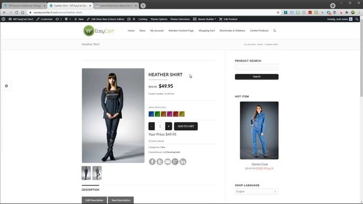The width and height of the screenshot is (363, 204).
Task: Open the browser home page
Action: pyautogui.click(x=23, y=12)
